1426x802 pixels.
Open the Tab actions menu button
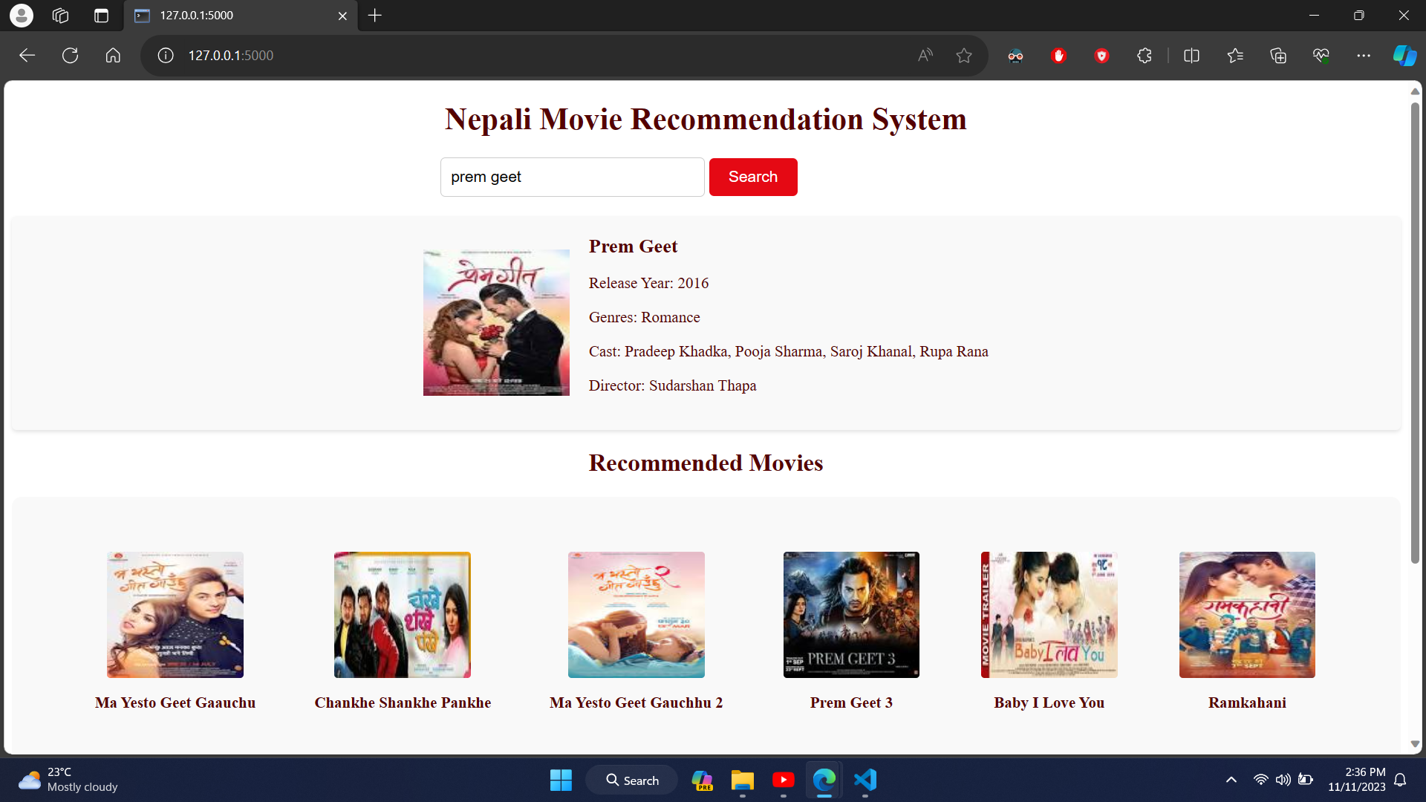click(102, 16)
